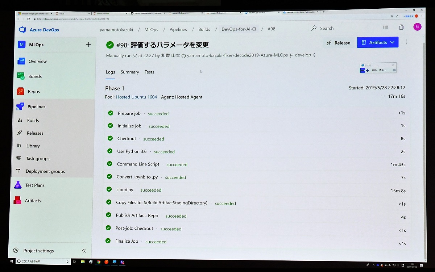Select the cloud-AutoML browser tab
Image resolution: width=435 pixels, height=272 pixels.
pos(111,13)
